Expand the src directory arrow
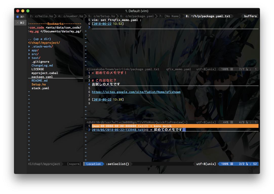 point(29,54)
